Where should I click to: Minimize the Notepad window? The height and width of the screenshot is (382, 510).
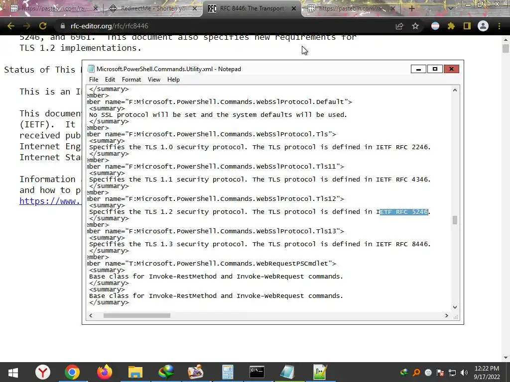coord(418,69)
